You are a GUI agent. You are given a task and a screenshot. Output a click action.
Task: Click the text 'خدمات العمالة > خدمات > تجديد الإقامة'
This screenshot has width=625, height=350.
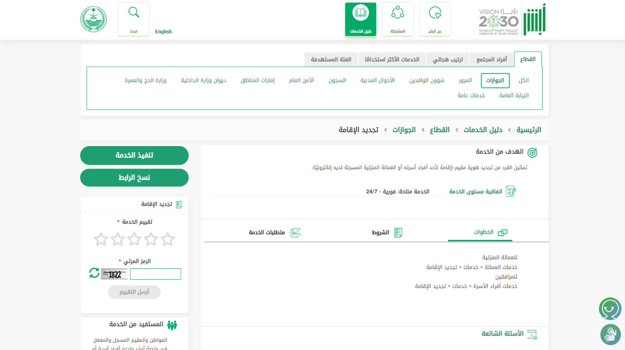[471, 267]
